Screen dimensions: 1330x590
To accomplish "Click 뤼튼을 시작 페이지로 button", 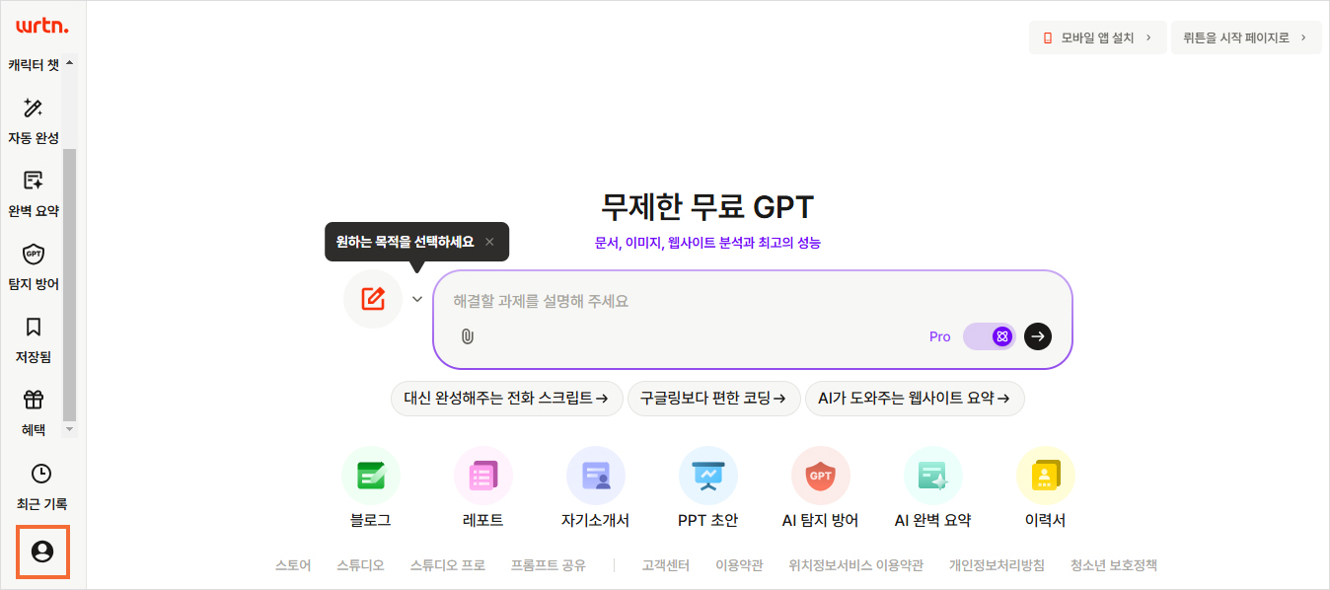I will [1246, 37].
